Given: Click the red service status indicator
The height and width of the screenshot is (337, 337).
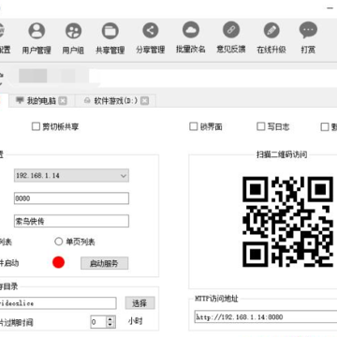Looking at the screenshot, I should (x=58, y=262).
